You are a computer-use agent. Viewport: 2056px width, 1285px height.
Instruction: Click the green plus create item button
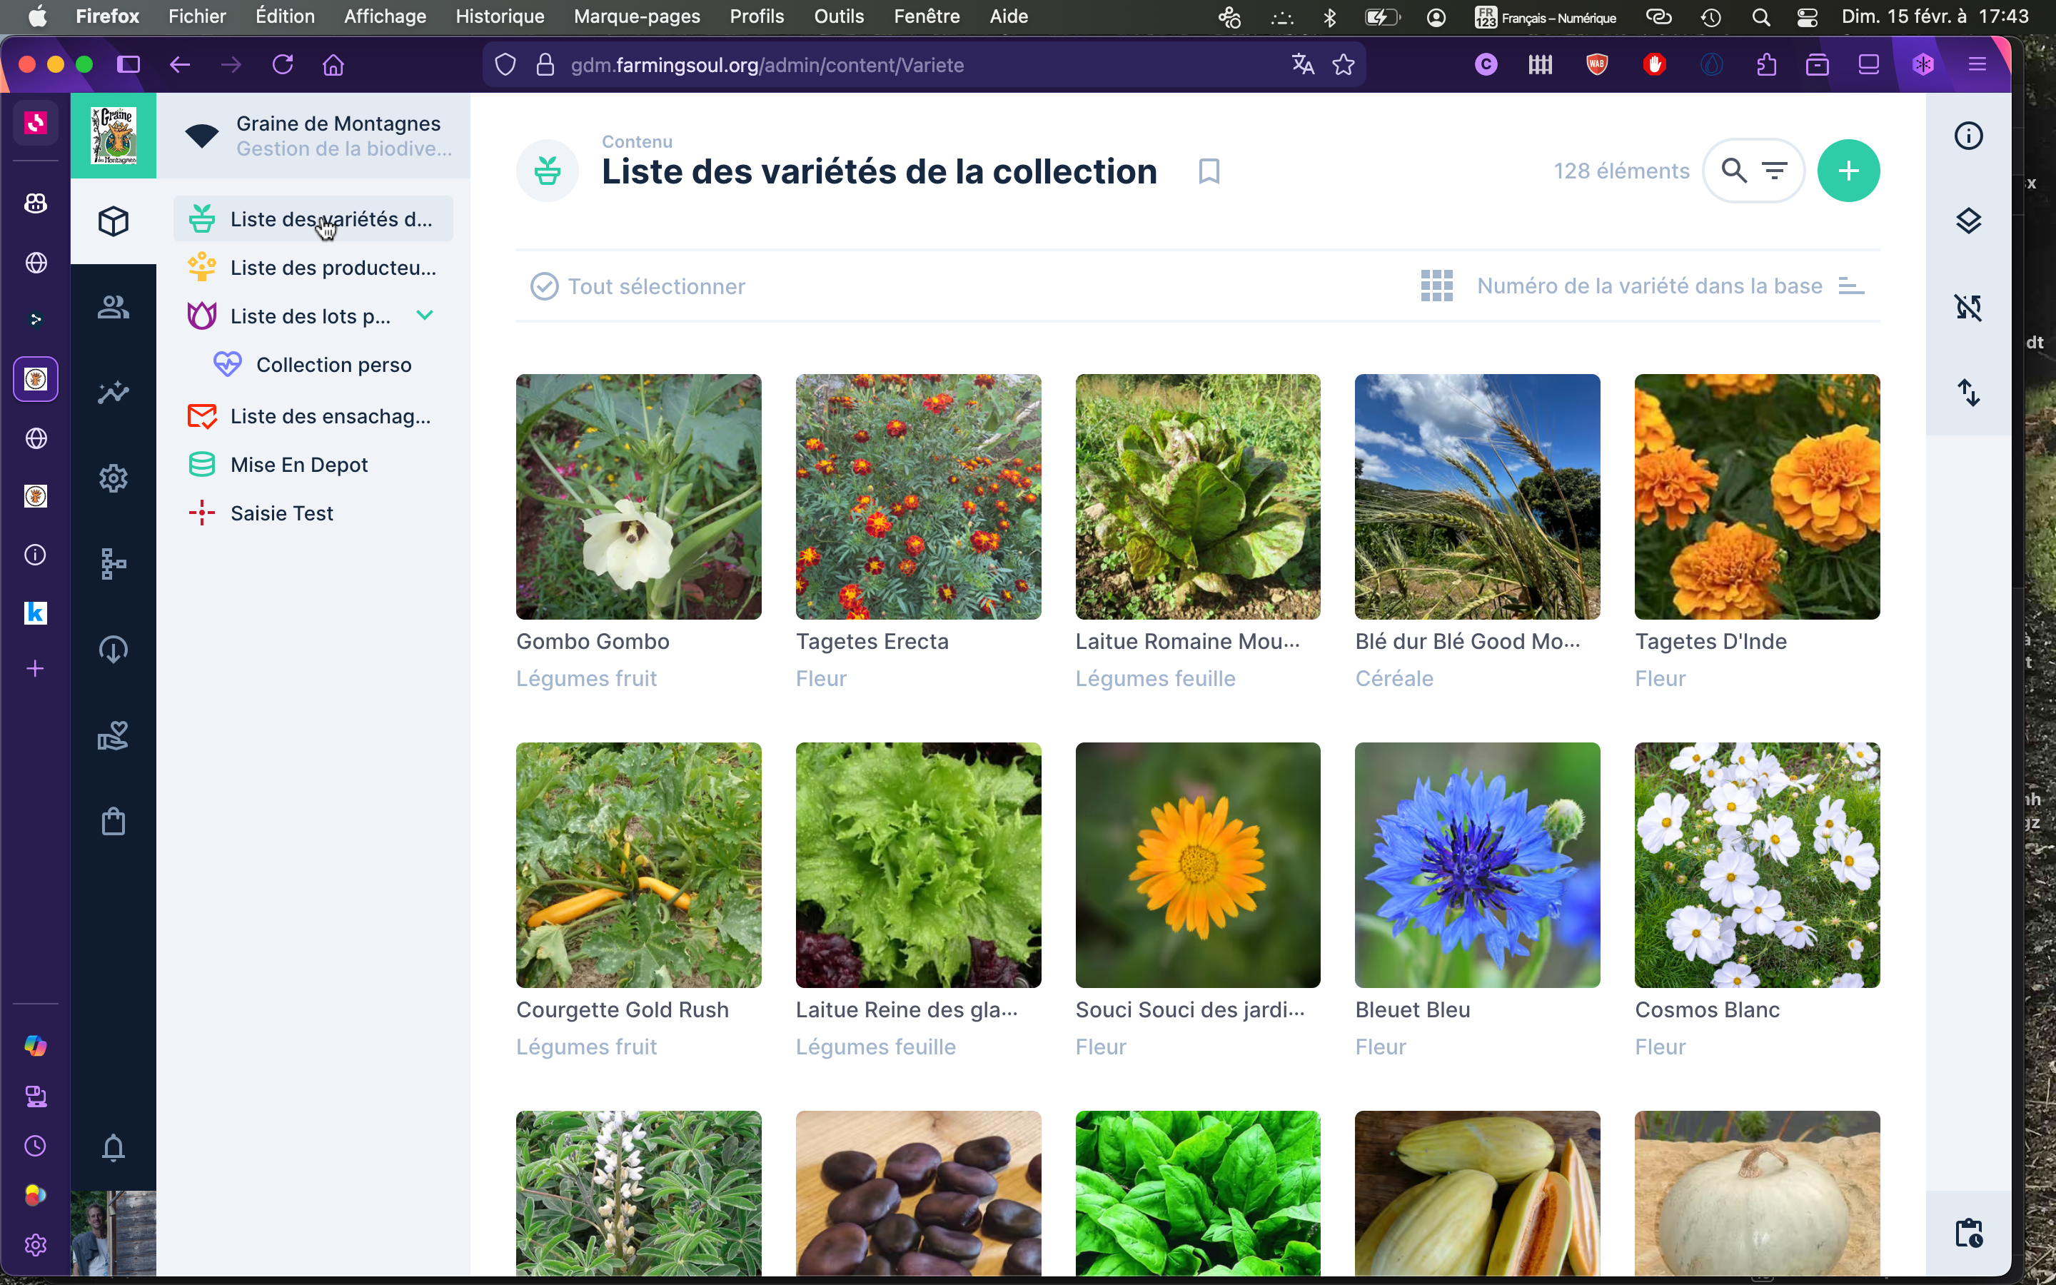pos(1848,171)
